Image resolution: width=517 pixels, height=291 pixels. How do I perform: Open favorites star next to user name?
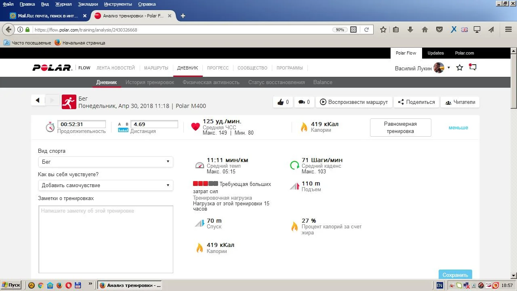click(x=460, y=67)
